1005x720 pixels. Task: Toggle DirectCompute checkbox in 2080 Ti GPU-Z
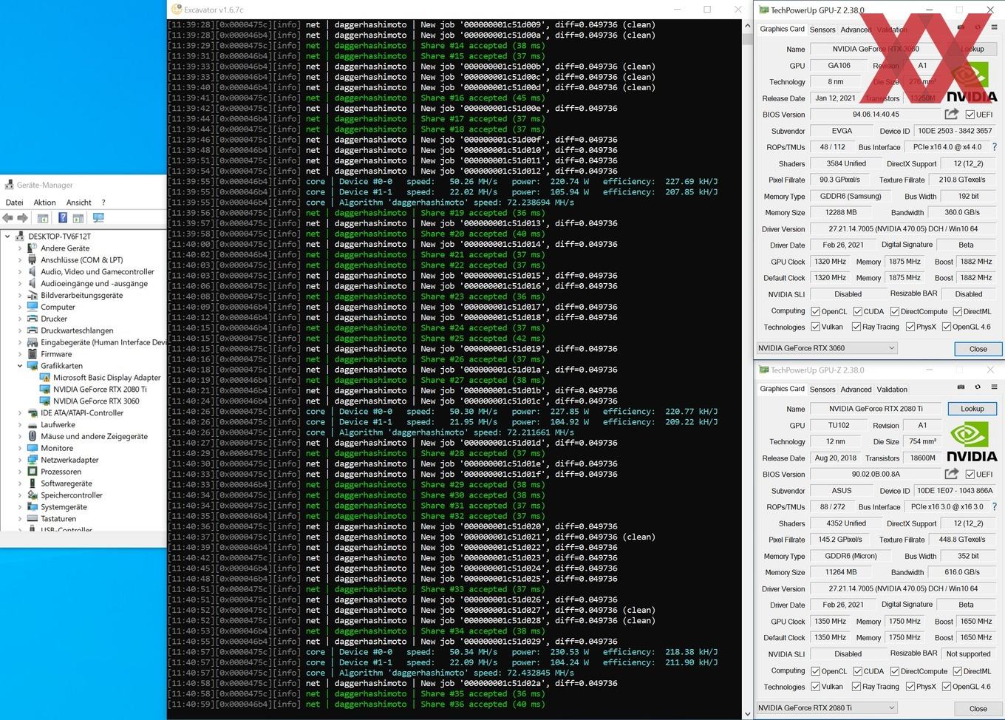pyautogui.click(x=895, y=671)
